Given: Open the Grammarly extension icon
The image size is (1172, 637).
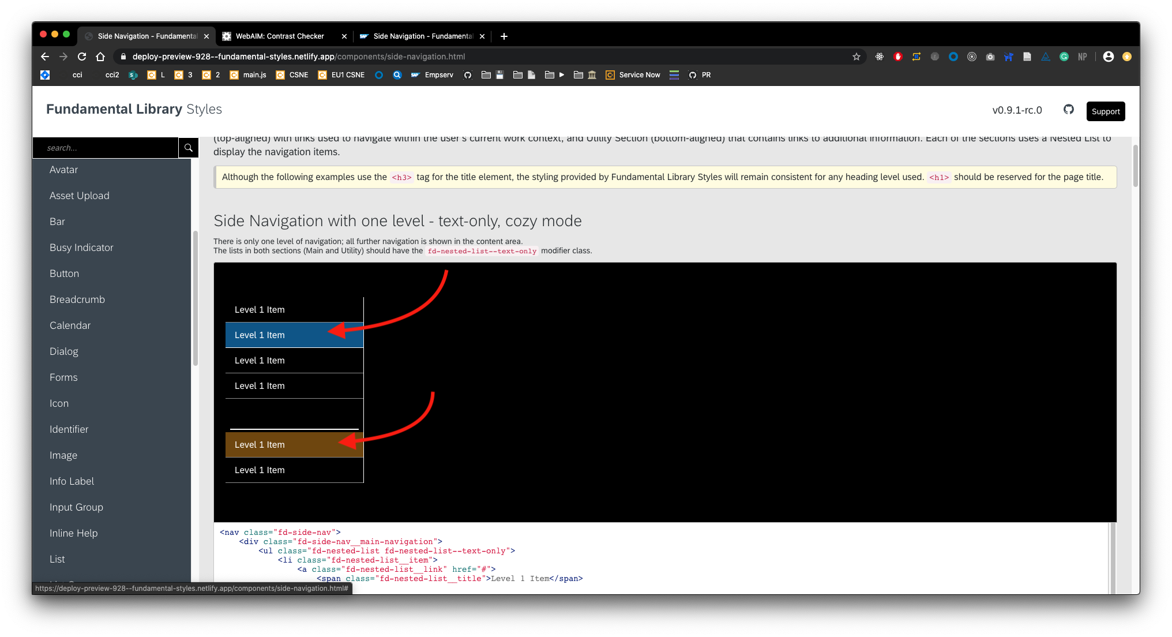Looking at the screenshot, I should [x=1064, y=56].
